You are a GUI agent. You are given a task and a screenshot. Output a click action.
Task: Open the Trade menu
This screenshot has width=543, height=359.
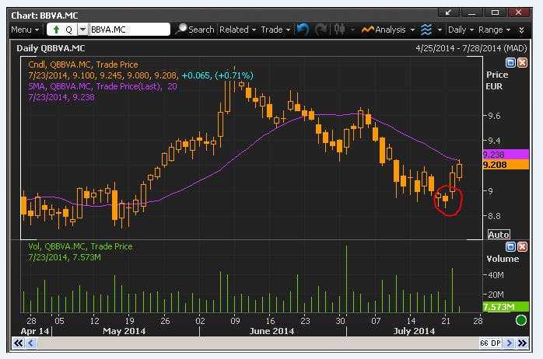click(275, 30)
